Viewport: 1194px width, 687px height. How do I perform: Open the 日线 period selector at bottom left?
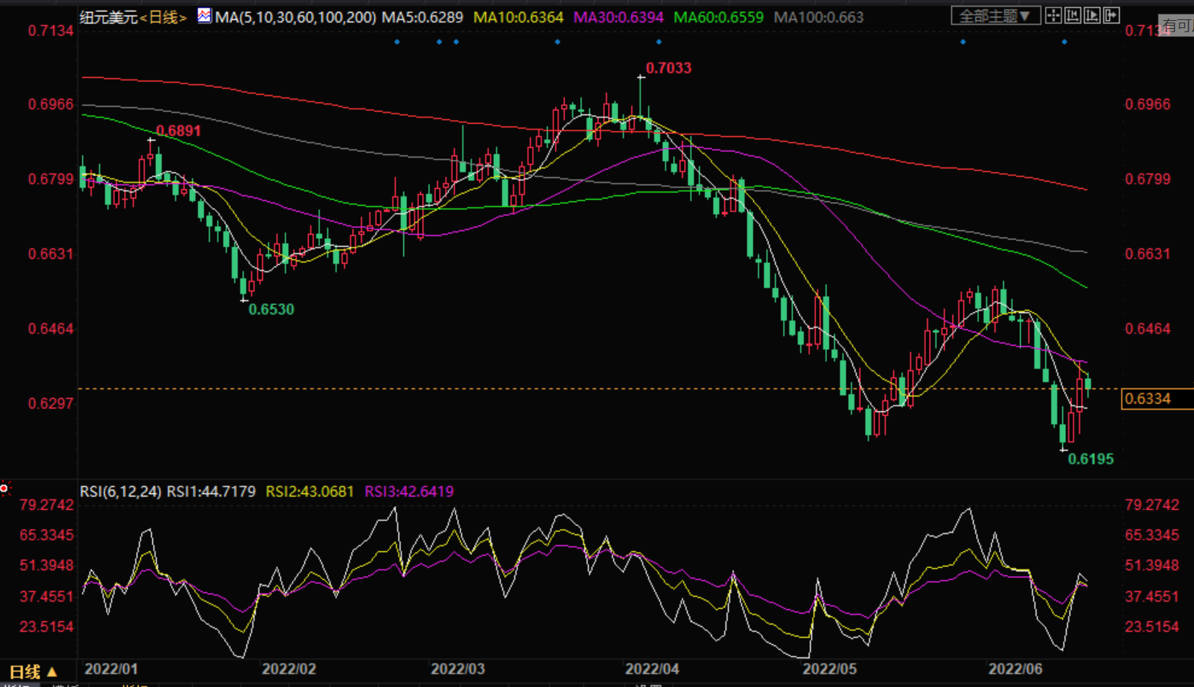click(x=33, y=671)
